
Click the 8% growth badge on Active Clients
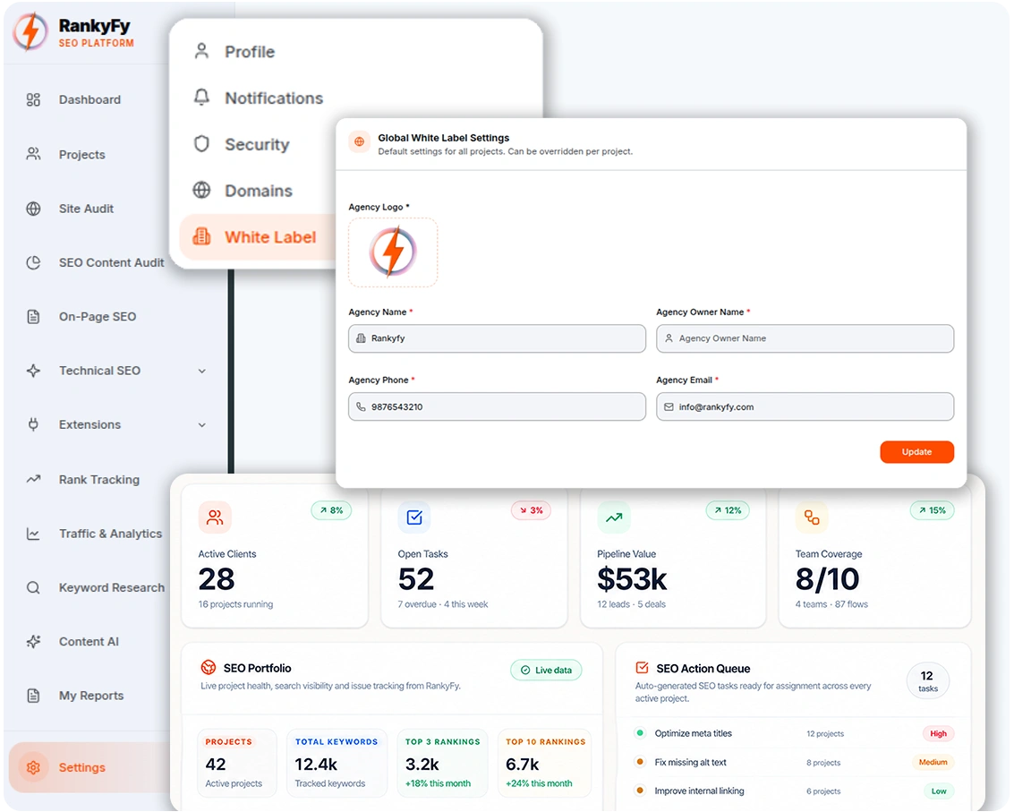coord(331,510)
